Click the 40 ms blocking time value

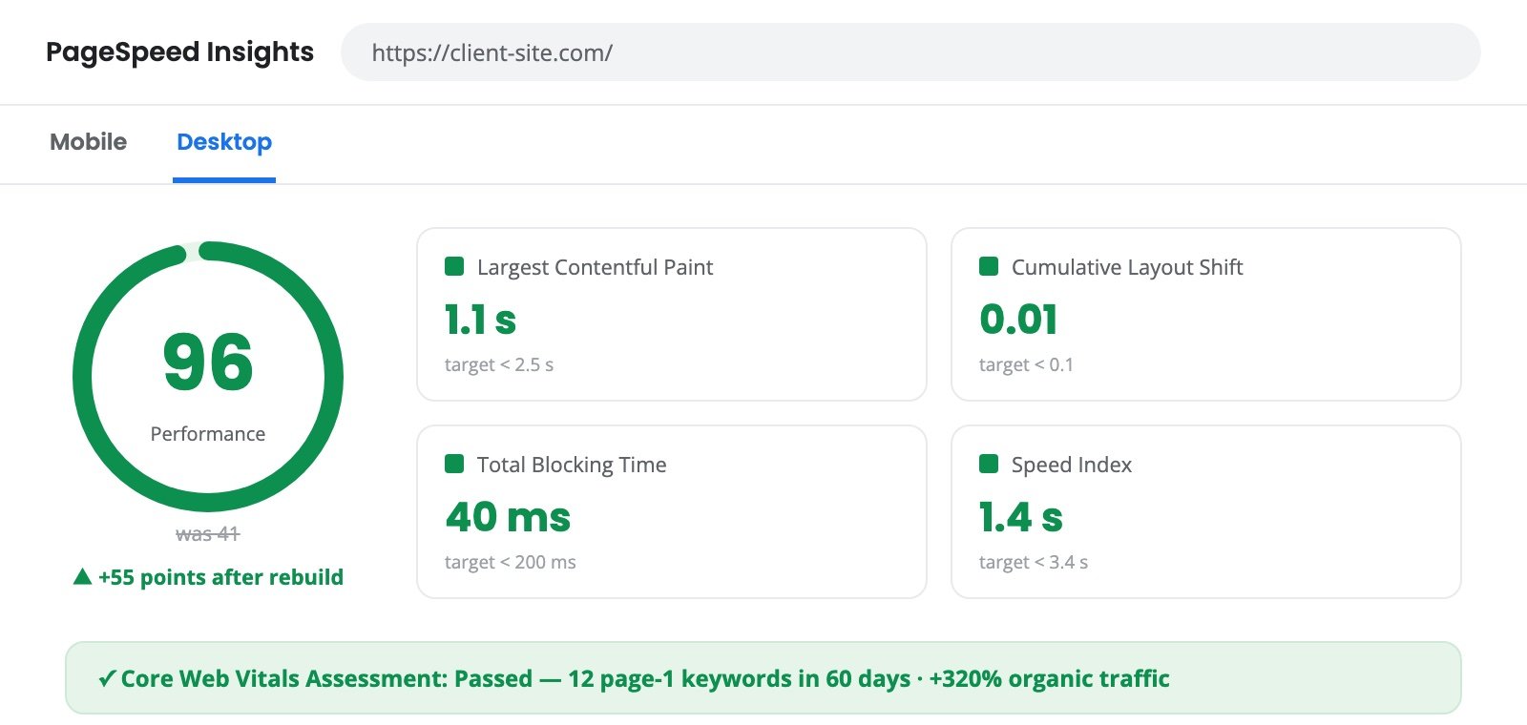click(508, 517)
